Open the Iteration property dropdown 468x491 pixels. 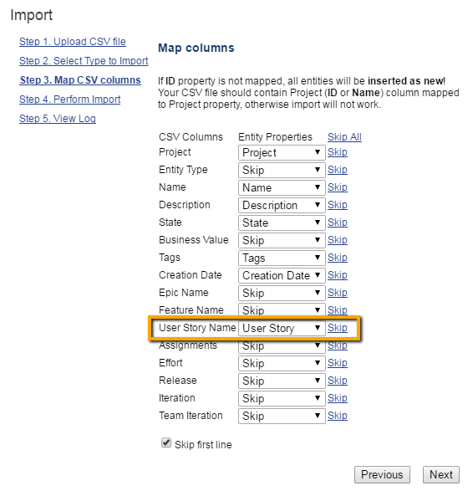[x=282, y=398]
